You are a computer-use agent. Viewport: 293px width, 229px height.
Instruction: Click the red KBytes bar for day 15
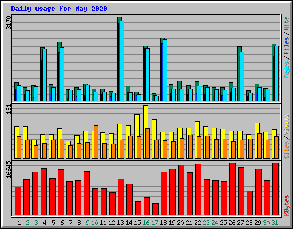click(x=138, y=208)
